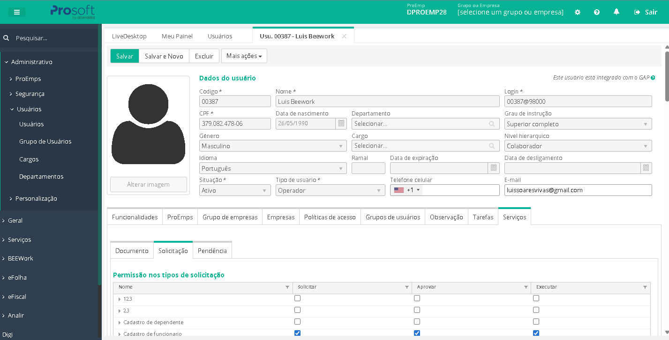Viewport: 669px width, 340px height.
Task: Close the Usu. 00387 - Luis Beework tab
Action: point(344,36)
